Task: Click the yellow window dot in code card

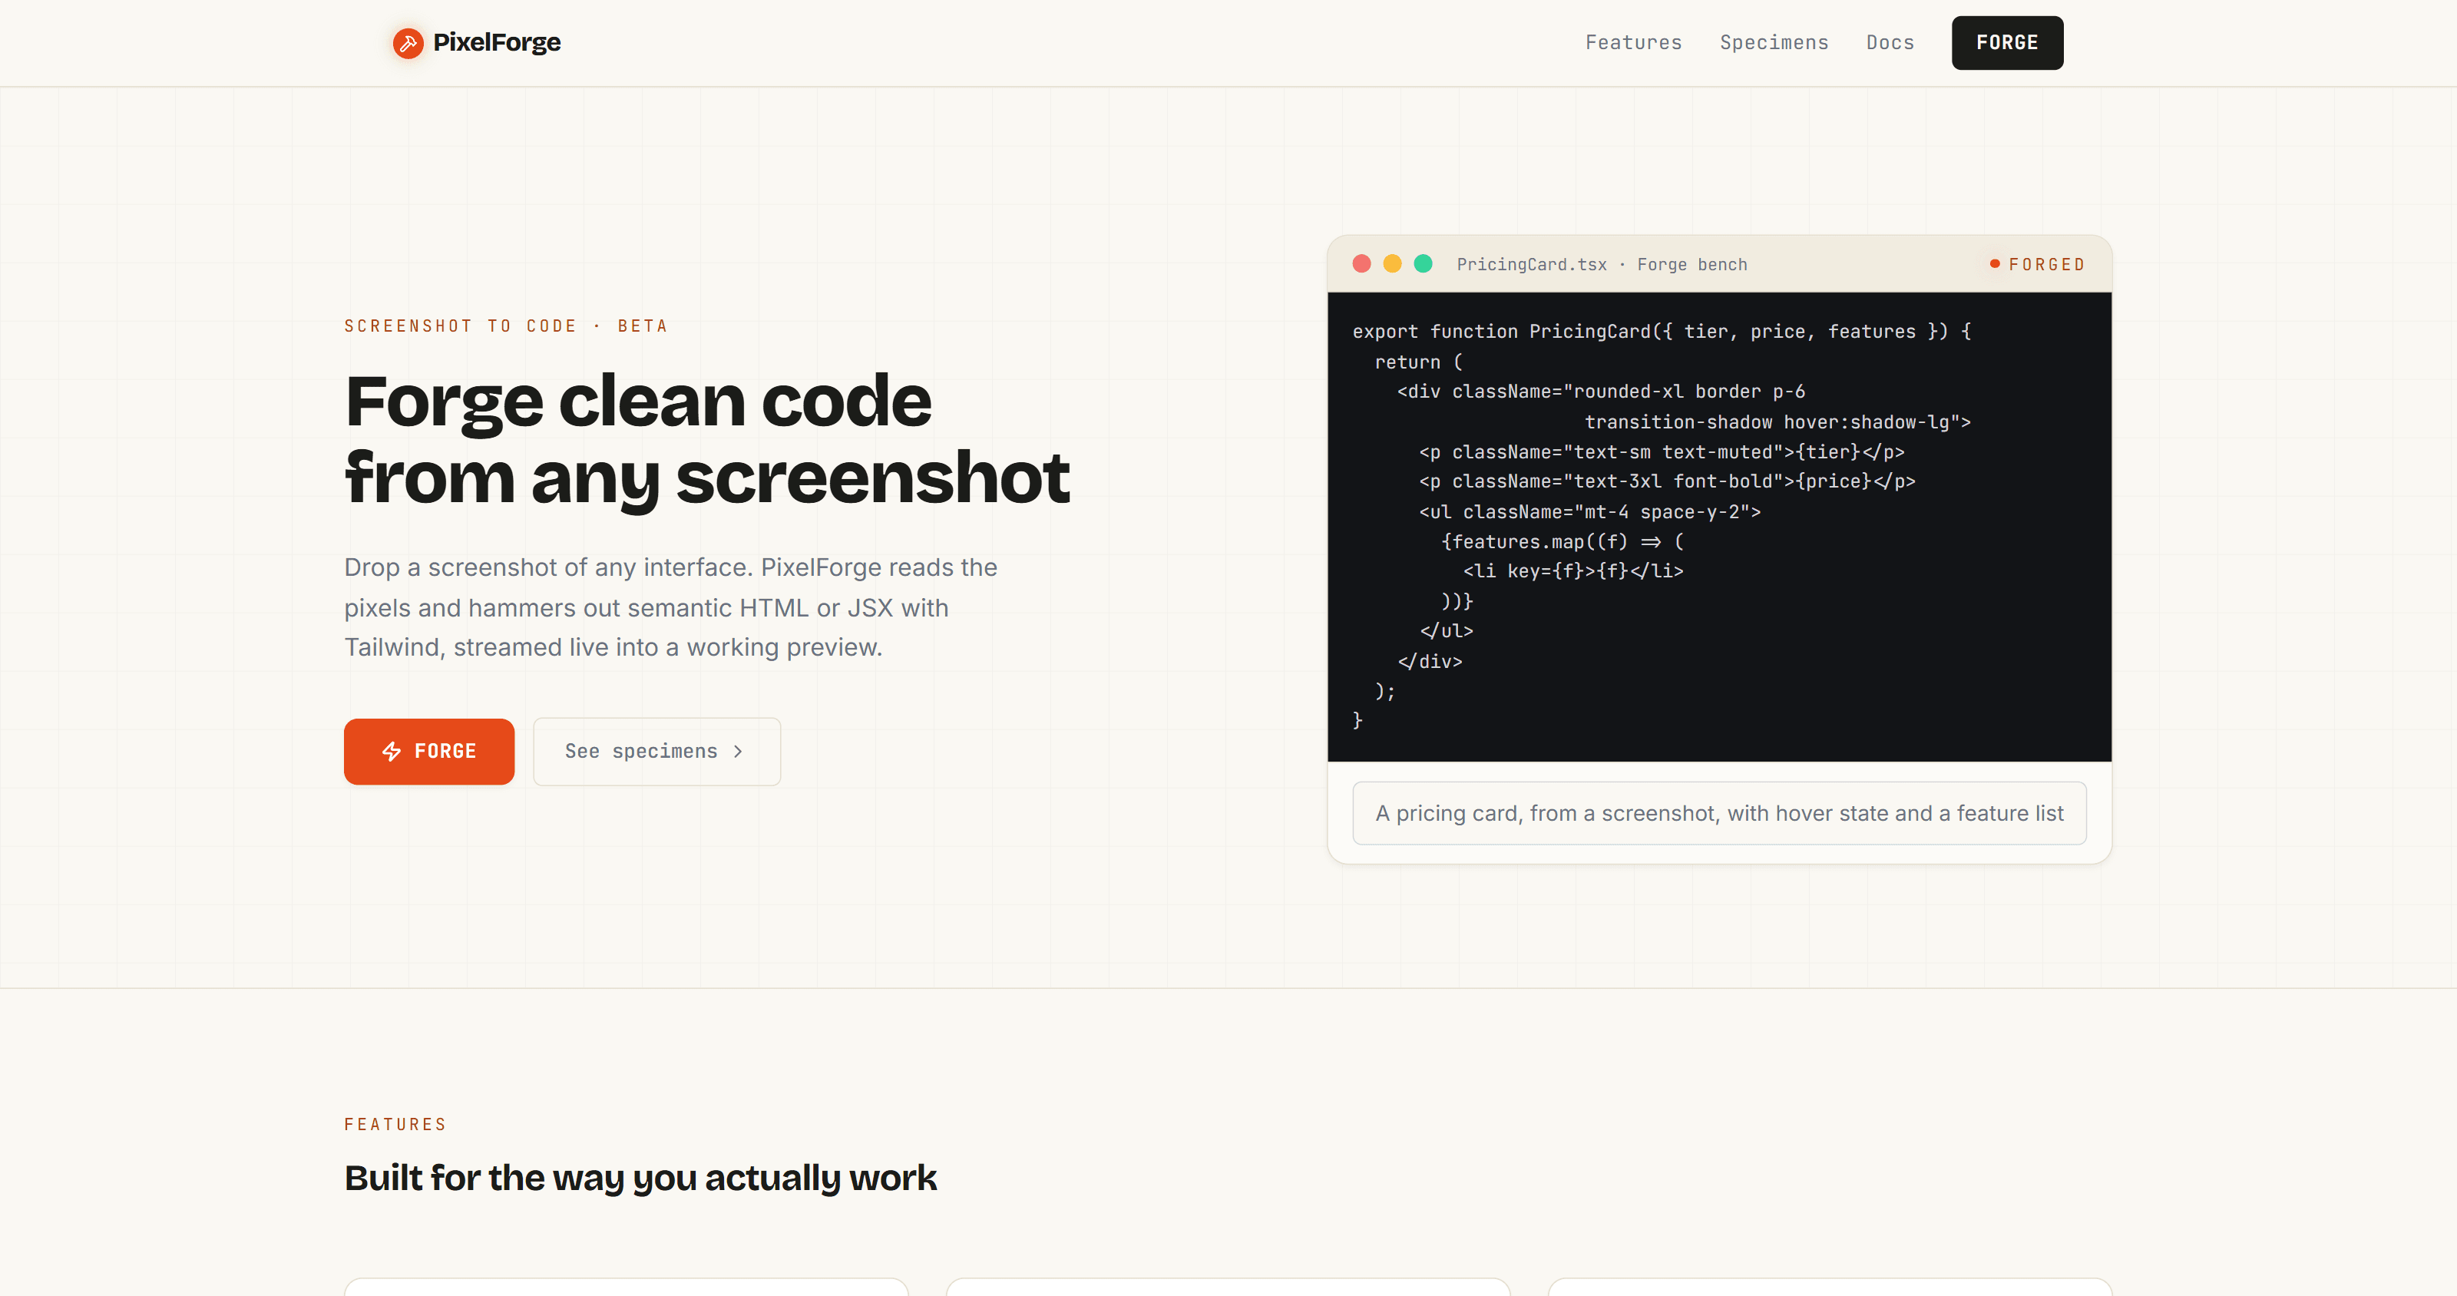Action: pyautogui.click(x=1391, y=264)
